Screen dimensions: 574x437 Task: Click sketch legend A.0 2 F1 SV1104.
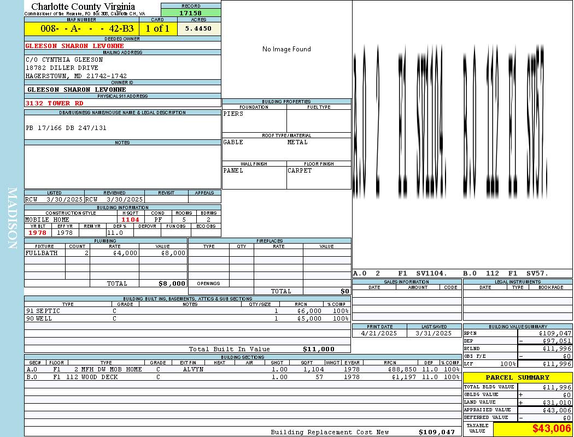(400, 273)
